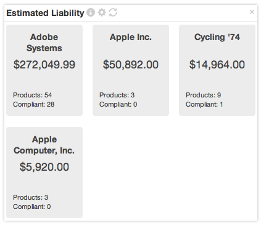Select Adobe Systems Products: 54 text
Viewport: 261px width, 225px height.
pyautogui.click(x=32, y=95)
